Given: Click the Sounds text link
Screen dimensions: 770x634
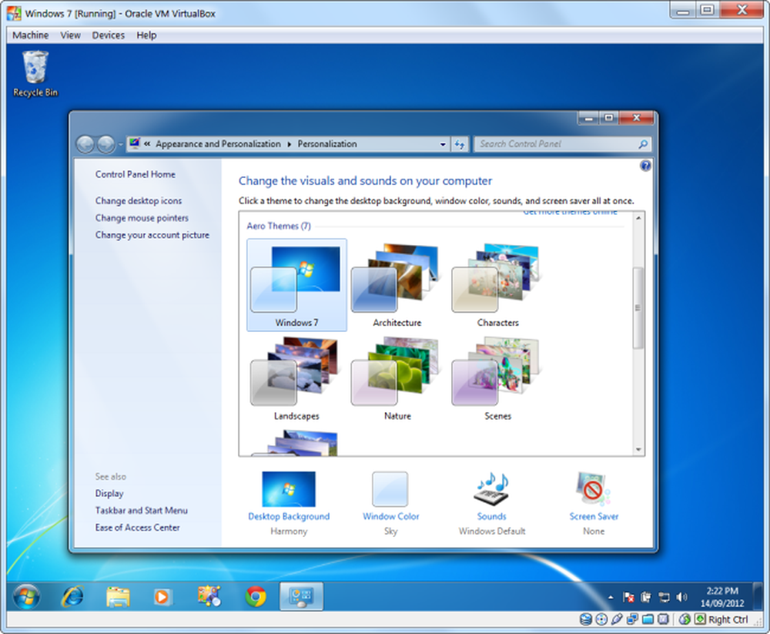Looking at the screenshot, I should [491, 517].
